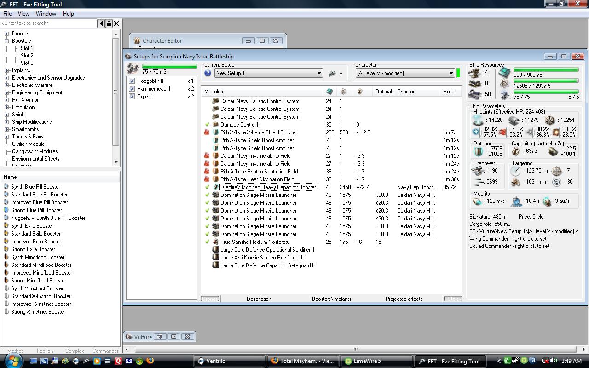Toggle active checkmark on True Sansha Medium Nosferatu
Image resolution: width=589 pixels, height=368 pixels.
click(x=207, y=242)
